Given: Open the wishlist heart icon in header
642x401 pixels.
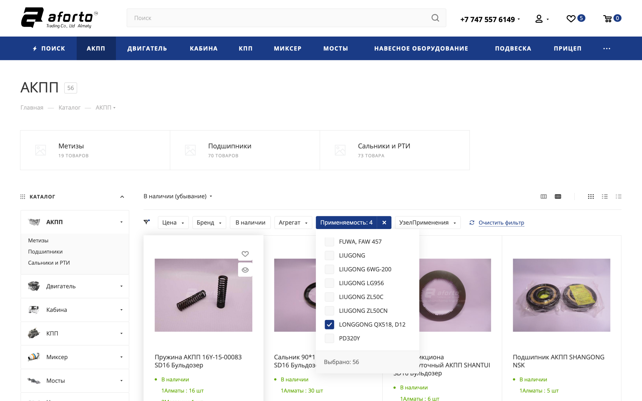Looking at the screenshot, I should click(571, 19).
